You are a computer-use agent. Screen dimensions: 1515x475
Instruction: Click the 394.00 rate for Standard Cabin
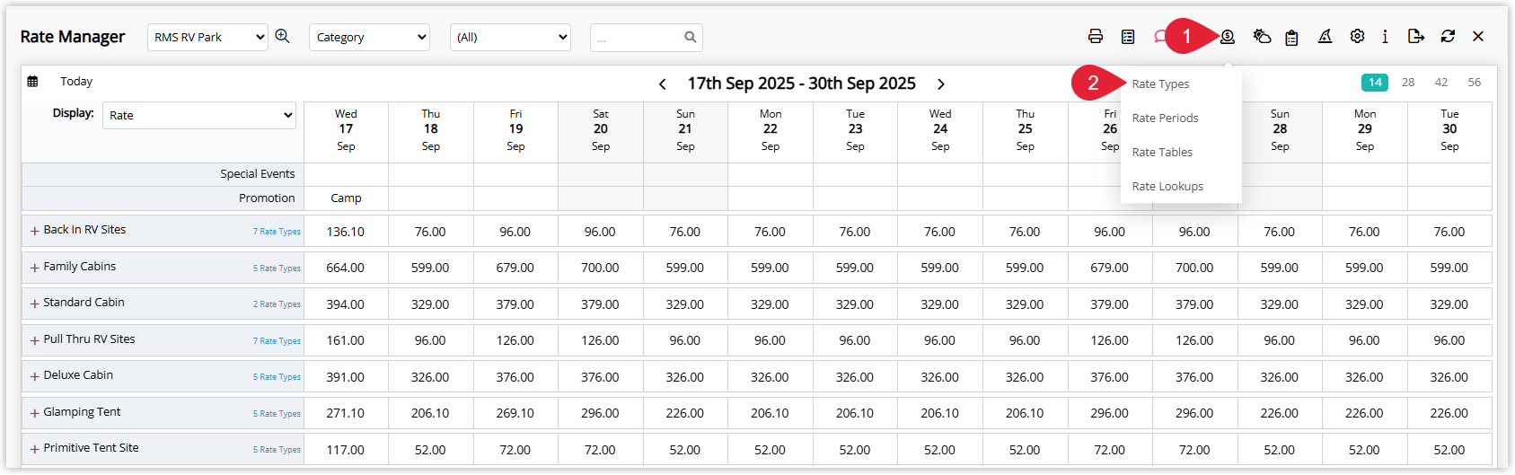coord(346,304)
